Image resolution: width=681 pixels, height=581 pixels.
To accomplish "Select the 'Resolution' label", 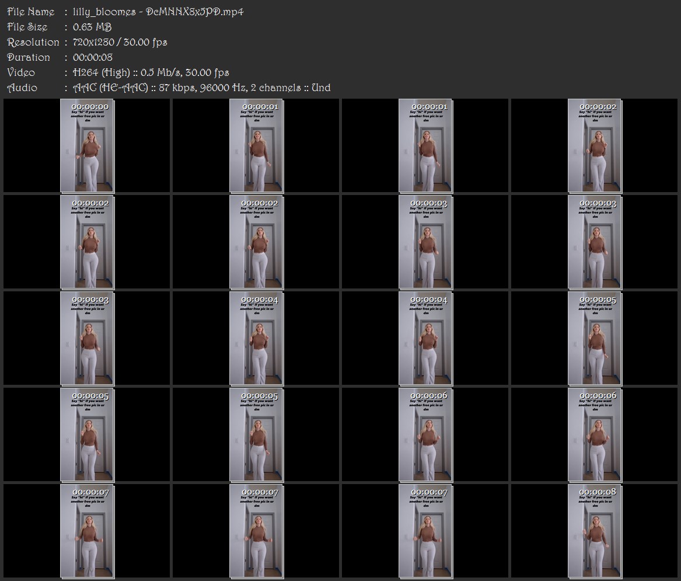I will point(33,42).
